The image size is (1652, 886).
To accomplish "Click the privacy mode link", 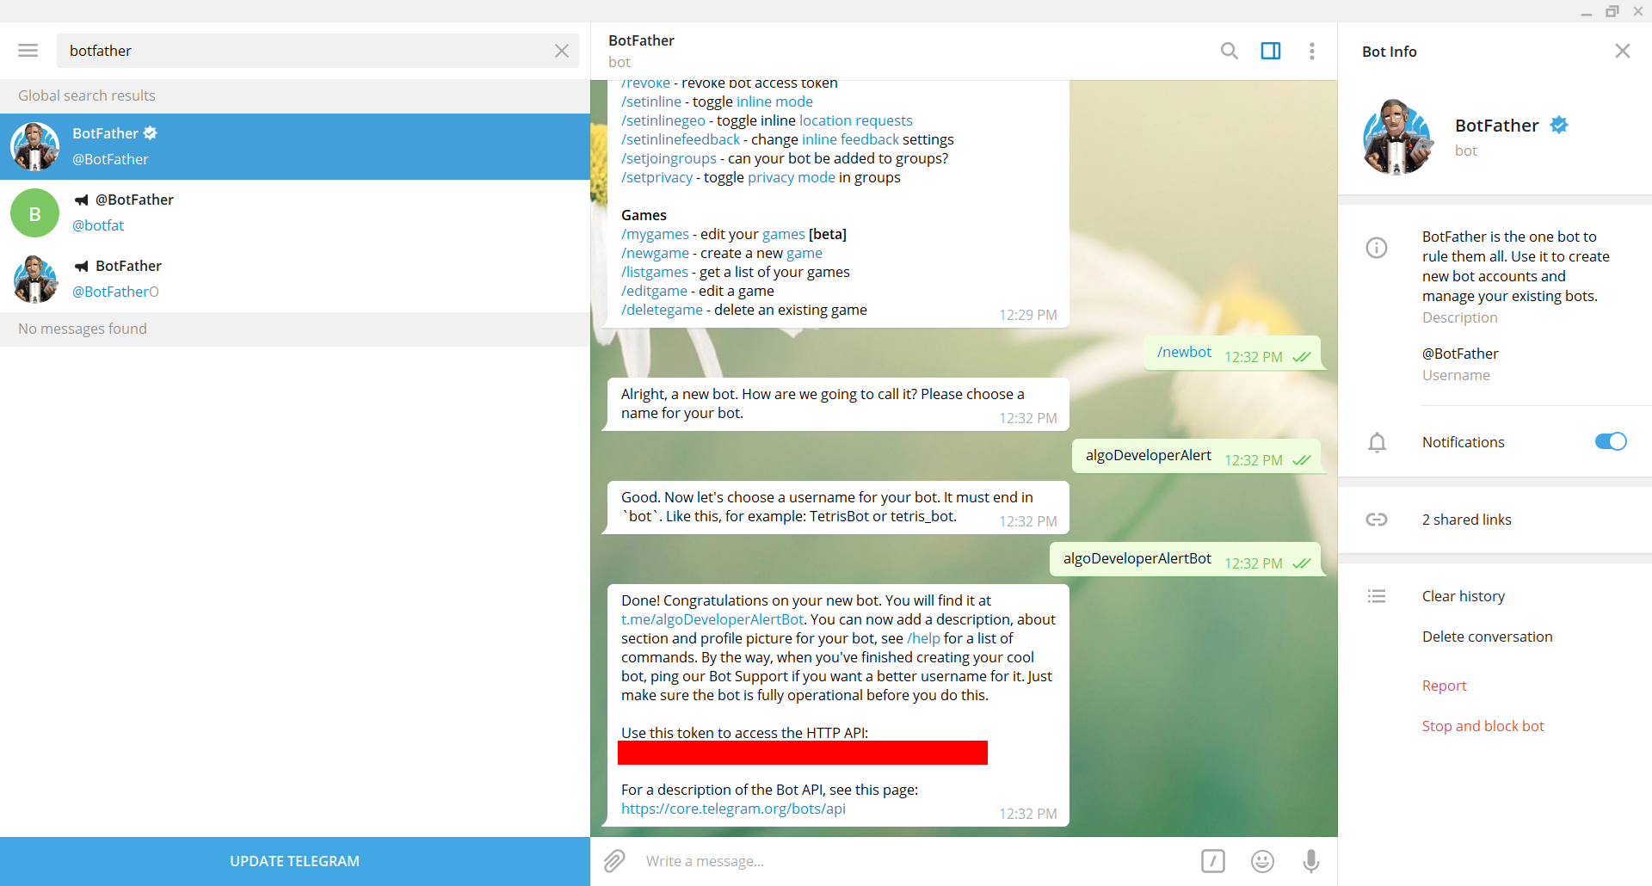I will [792, 177].
